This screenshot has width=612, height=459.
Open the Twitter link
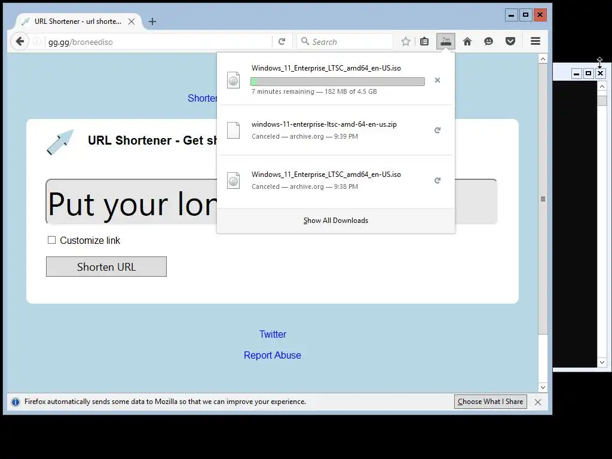pos(273,334)
